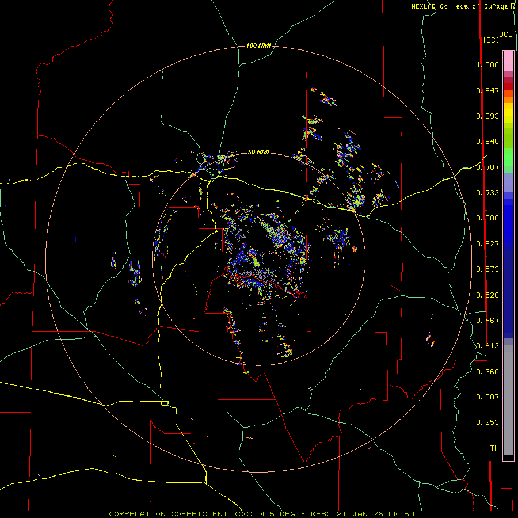Click the "TH" threshold legend label

pos(494,448)
